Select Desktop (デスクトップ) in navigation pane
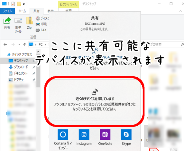The width and height of the screenshot is (184, 151). (18, 61)
